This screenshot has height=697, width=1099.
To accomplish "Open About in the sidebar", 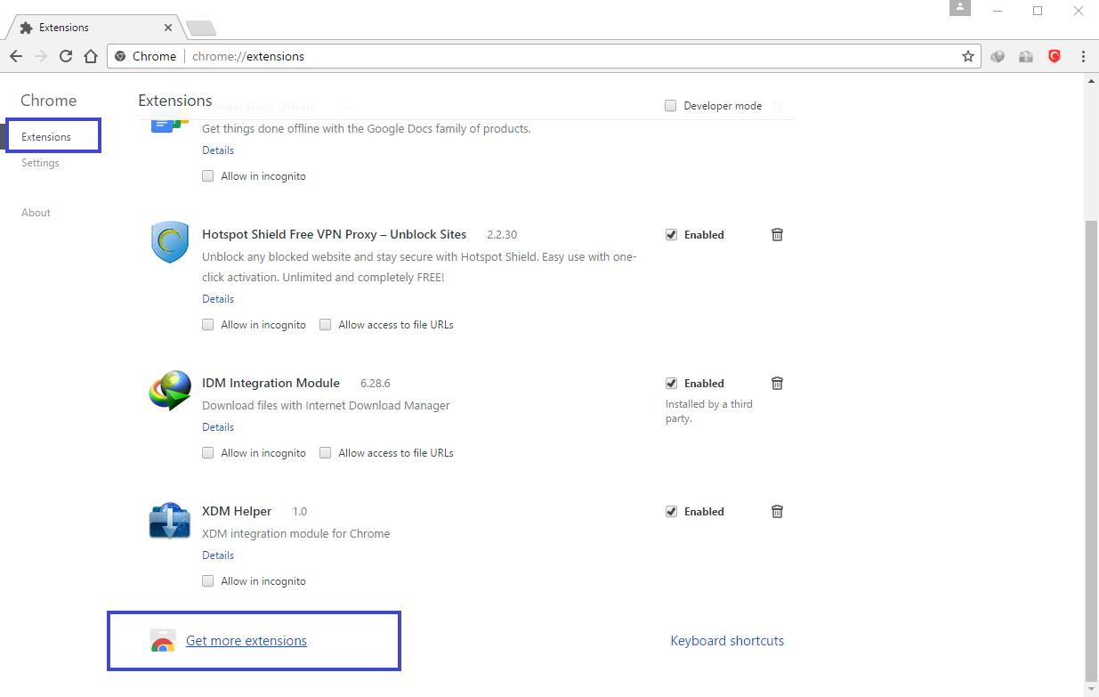I will 36,212.
